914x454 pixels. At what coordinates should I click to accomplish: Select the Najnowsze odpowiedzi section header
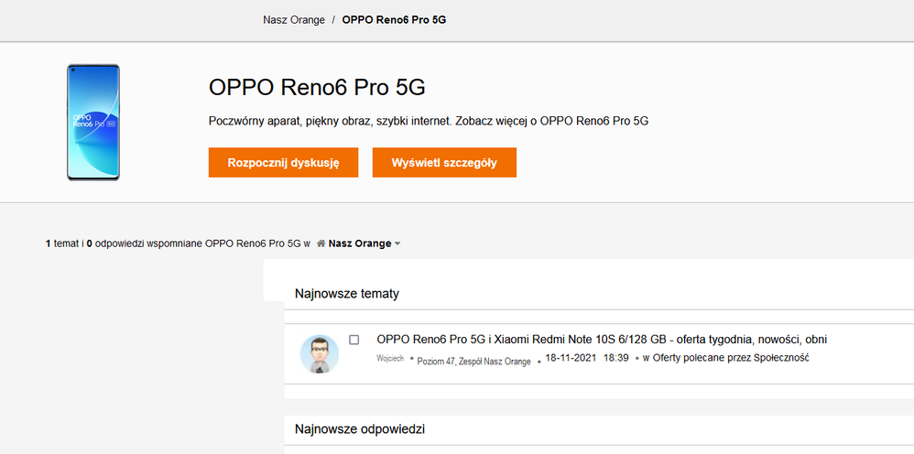click(x=360, y=428)
